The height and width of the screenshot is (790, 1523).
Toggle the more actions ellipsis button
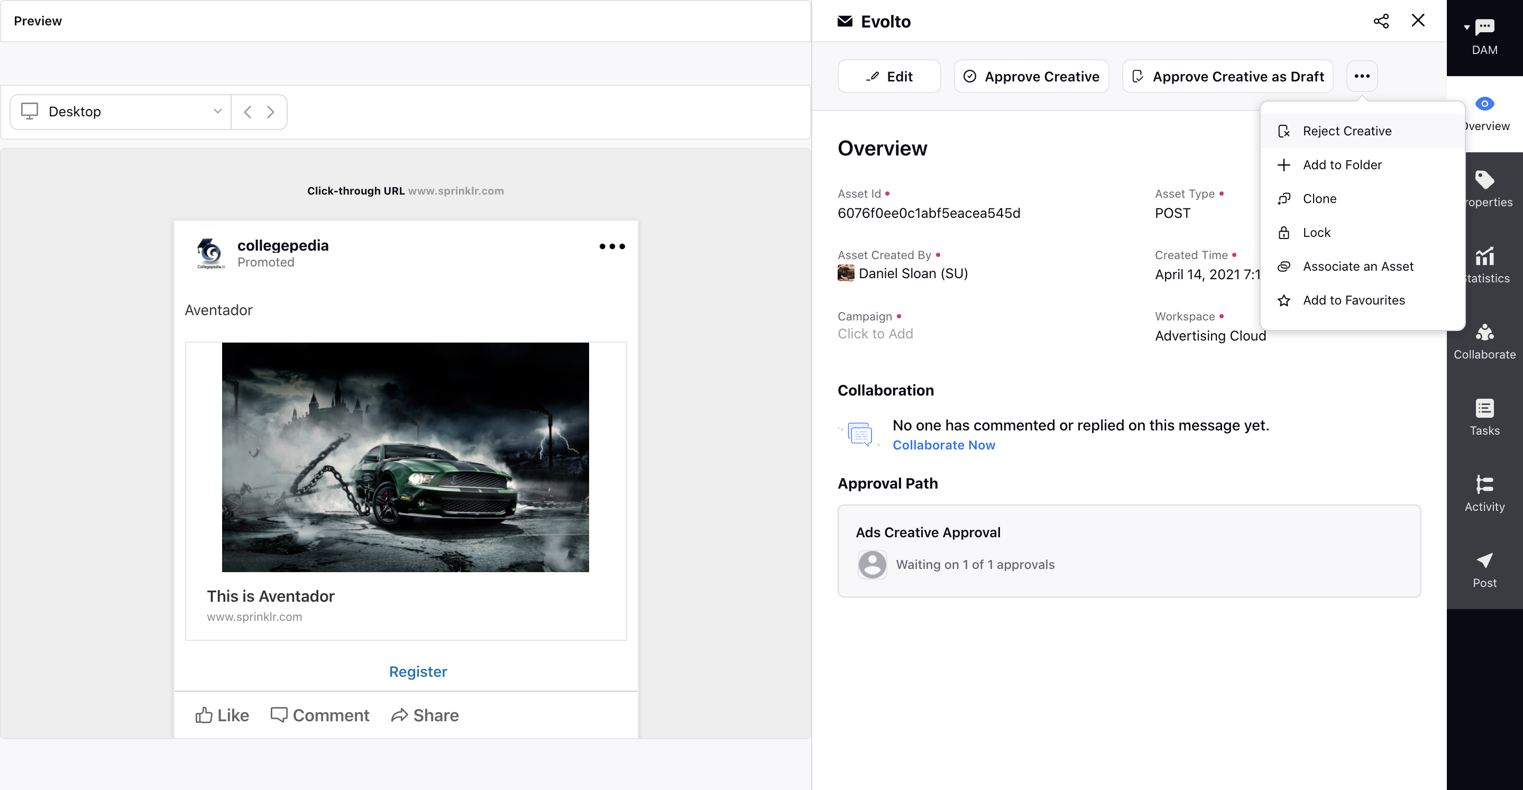pyautogui.click(x=1362, y=76)
